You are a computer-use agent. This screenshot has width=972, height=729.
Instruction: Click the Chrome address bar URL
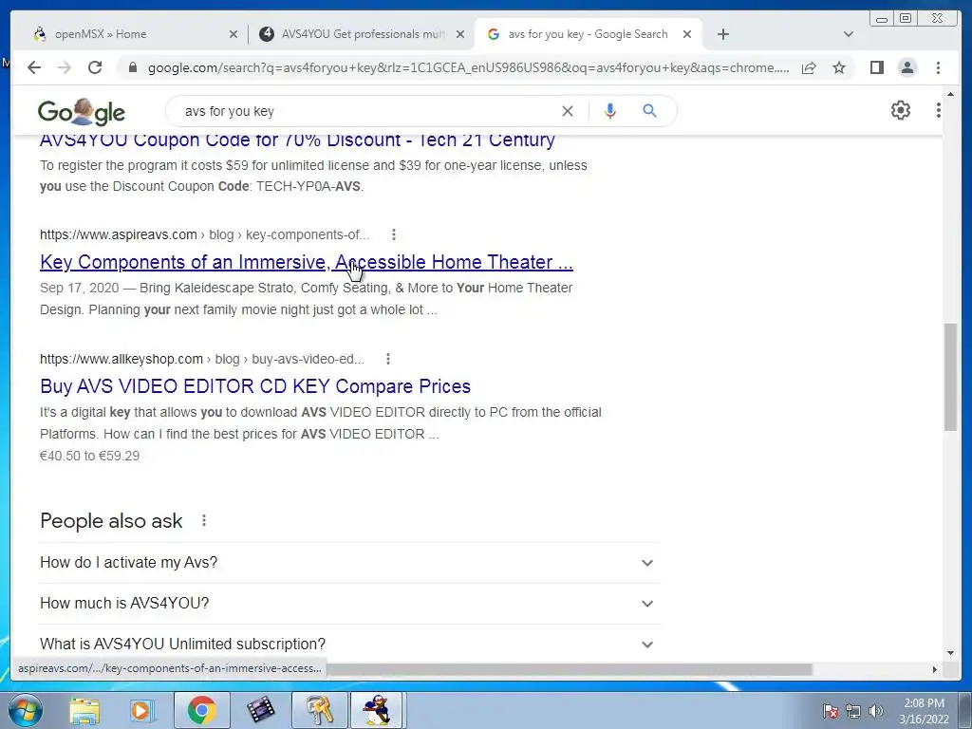[x=468, y=67]
